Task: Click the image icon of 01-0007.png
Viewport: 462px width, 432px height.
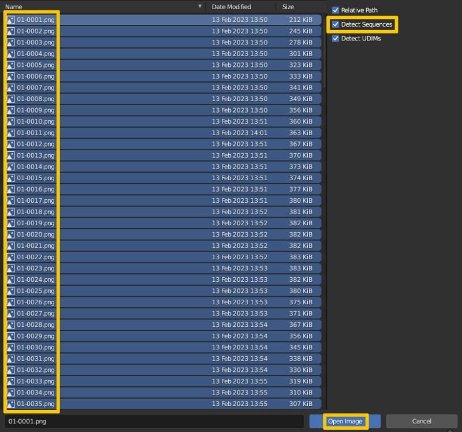Action: tap(10, 88)
